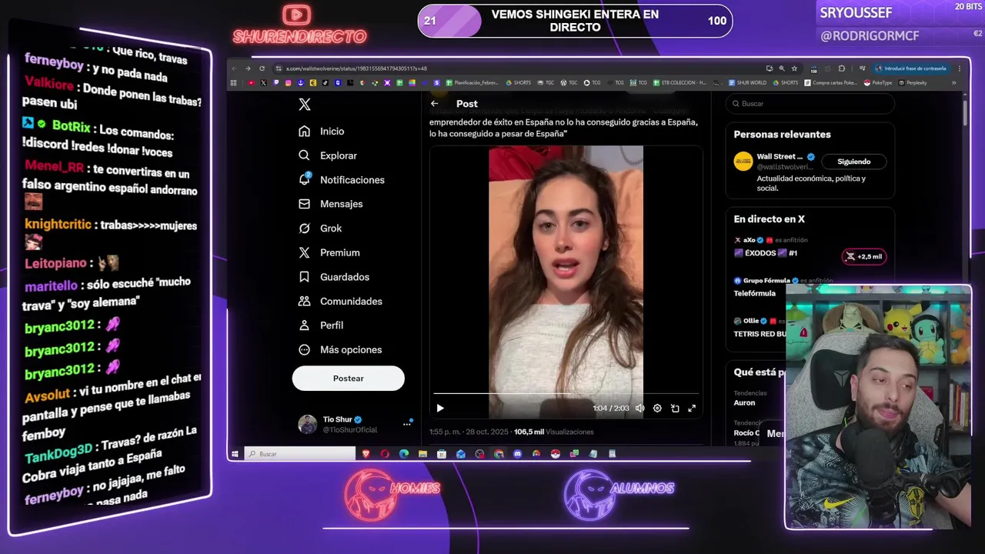The image size is (985, 554).
Task: Open the X logo home icon
Action: tap(305, 105)
